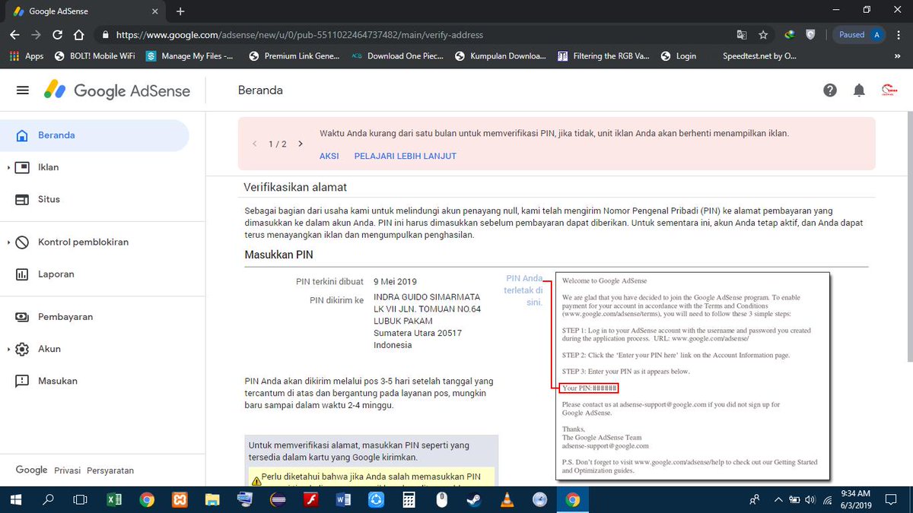Show previous alert with left chevron
Image resolution: width=913 pixels, height=513 pixels.
click(x=255, y=144)
